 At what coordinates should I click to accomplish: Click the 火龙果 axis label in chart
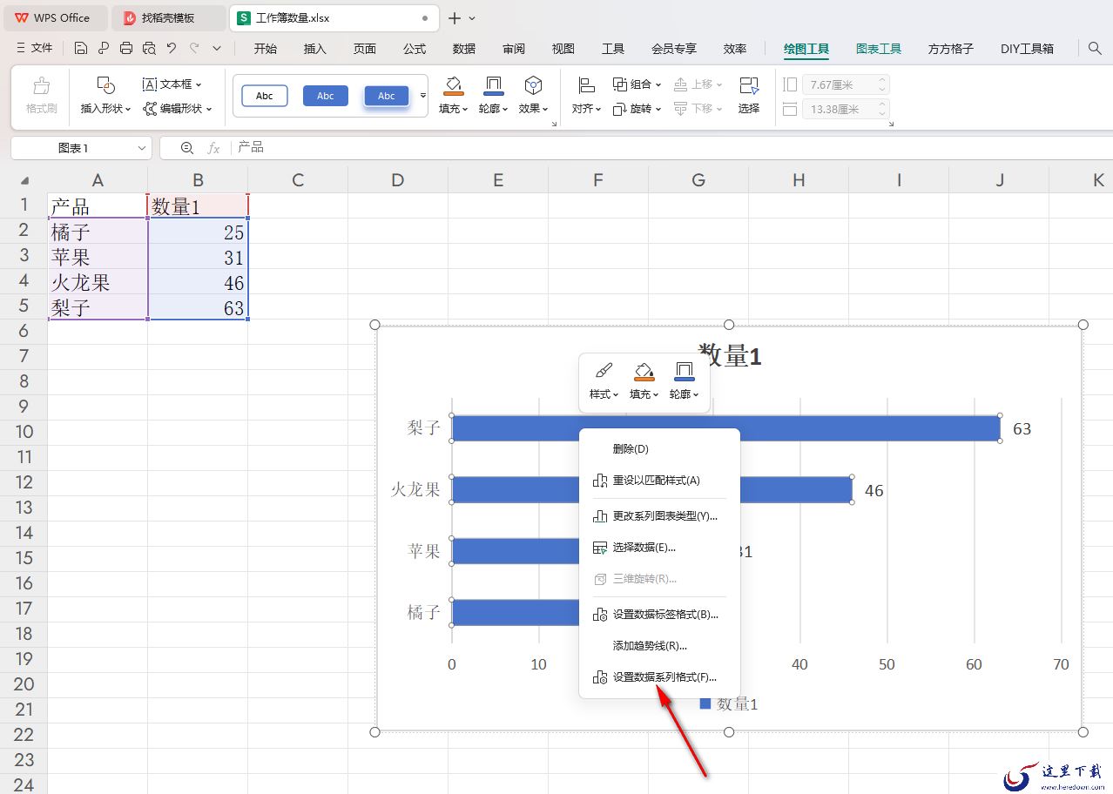coord(415,489)
